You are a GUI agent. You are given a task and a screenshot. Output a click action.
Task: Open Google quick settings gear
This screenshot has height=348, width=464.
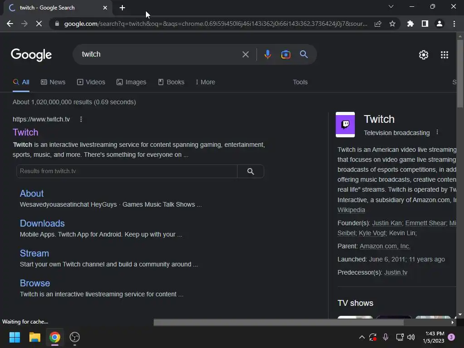(x=424, y=55)
